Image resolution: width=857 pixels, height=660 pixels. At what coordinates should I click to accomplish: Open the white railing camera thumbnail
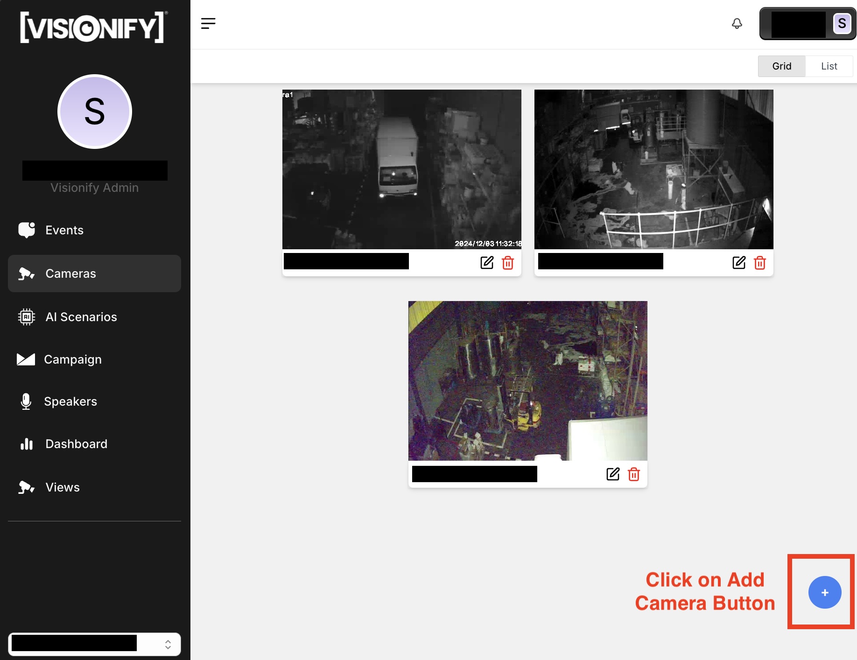click(654, 169)
